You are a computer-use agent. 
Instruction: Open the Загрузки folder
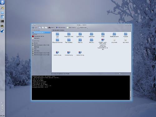(x=91, y=35)
